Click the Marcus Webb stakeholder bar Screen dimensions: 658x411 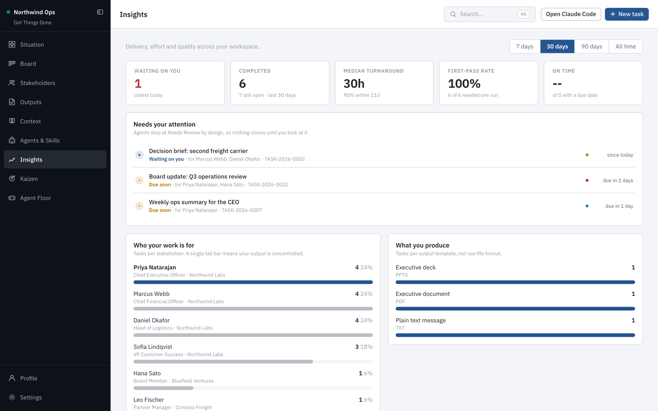coord(253,309)
